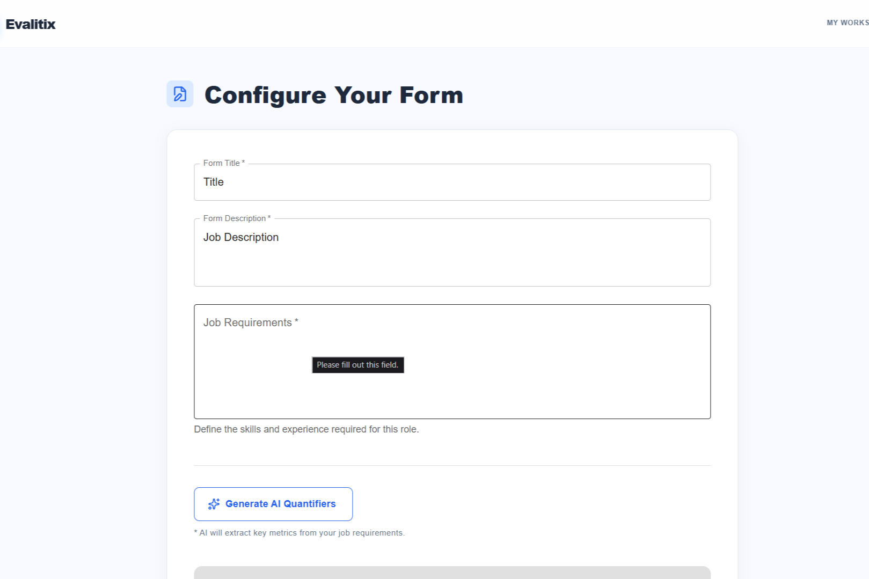Viewport: 869px width, 579px height.
Task: Click the Job Requirements placeholder label
Action: click(x=251, y=323)
